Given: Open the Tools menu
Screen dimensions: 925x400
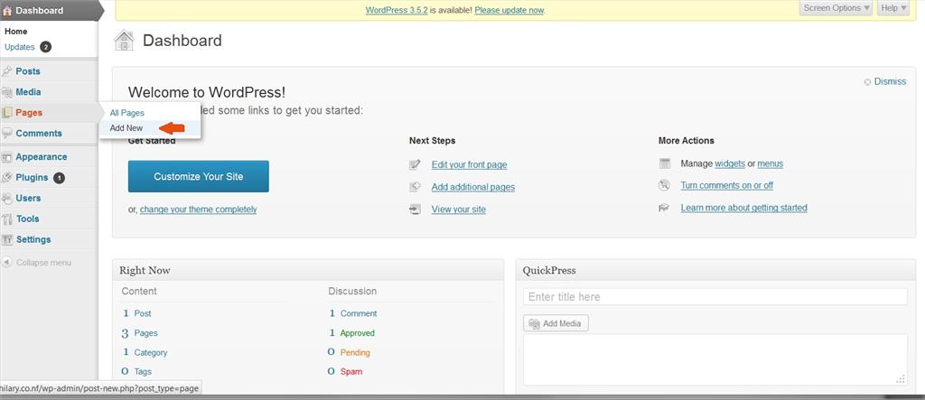Looking at the screenshot, I should click(x=28, y=219).
